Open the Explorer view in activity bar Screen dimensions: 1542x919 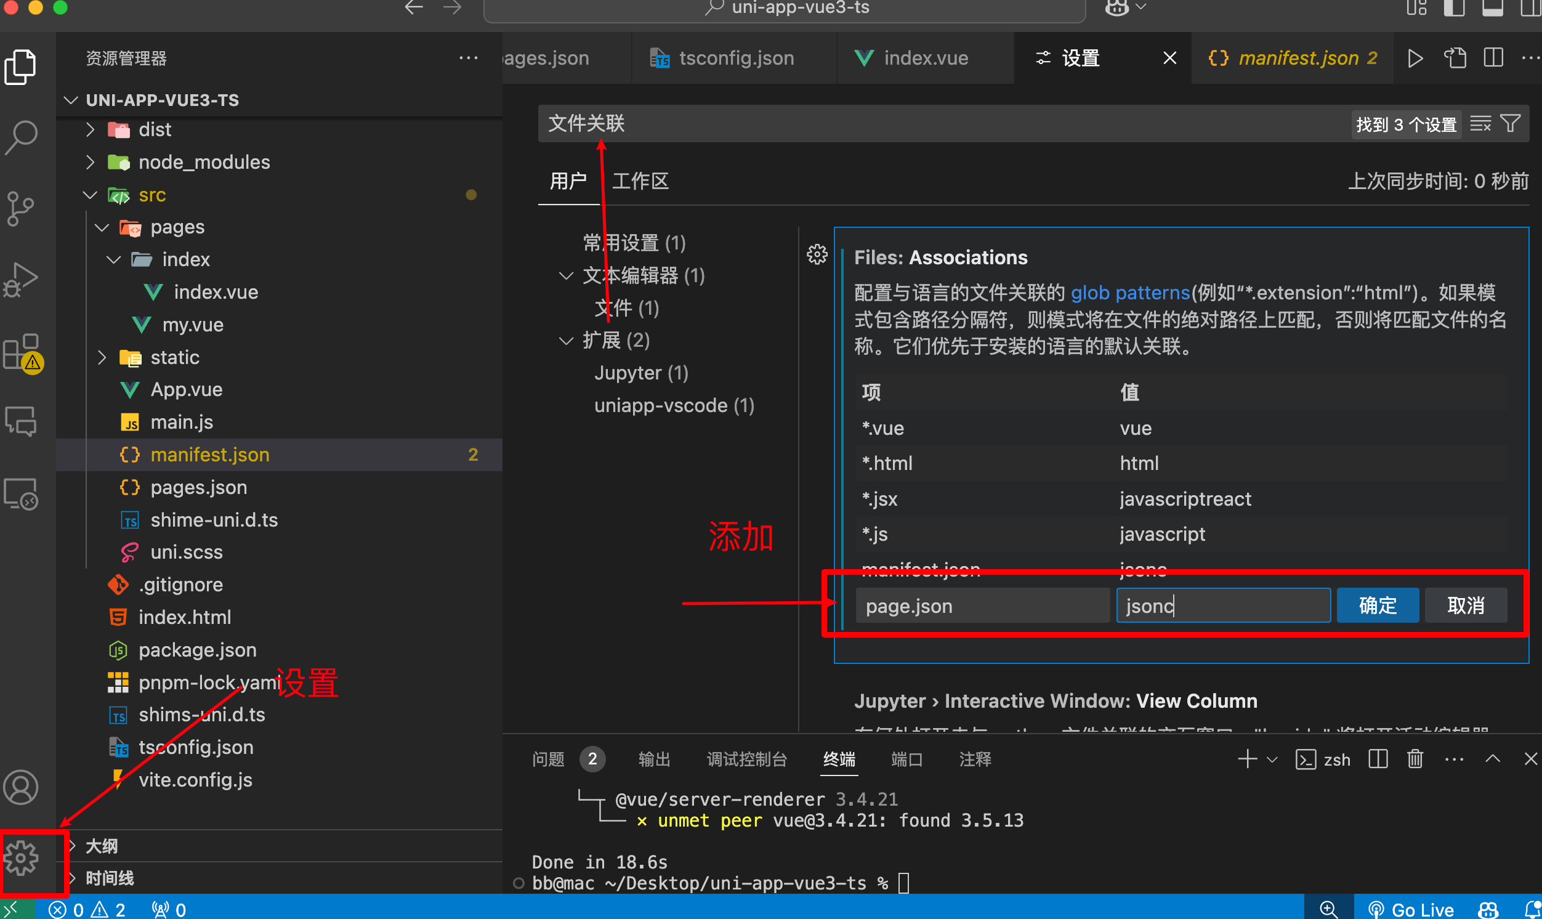pos(21,66)
